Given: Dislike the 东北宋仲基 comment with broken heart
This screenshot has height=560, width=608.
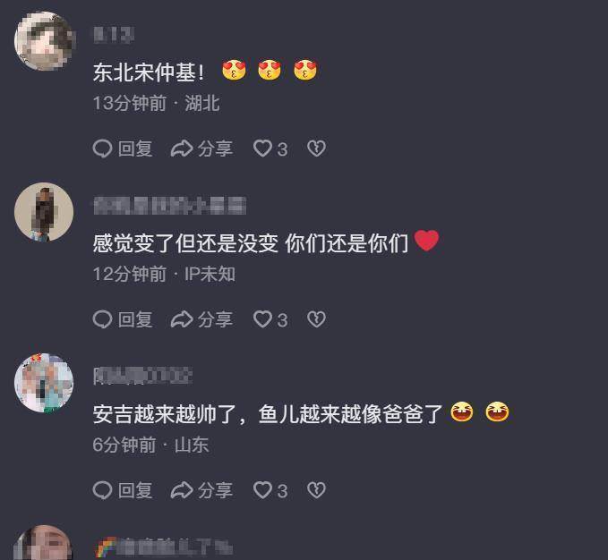Looking at the screenshot, I should coord(316,148).
